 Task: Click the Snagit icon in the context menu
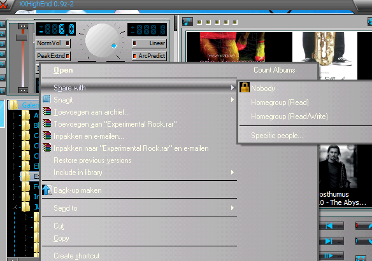[x=46, y=99]
